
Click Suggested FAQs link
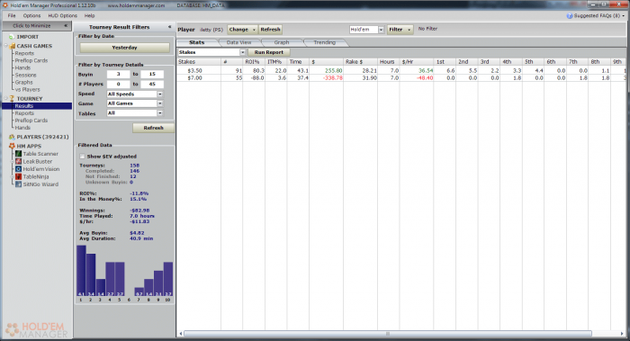click(x=597, y=15)
